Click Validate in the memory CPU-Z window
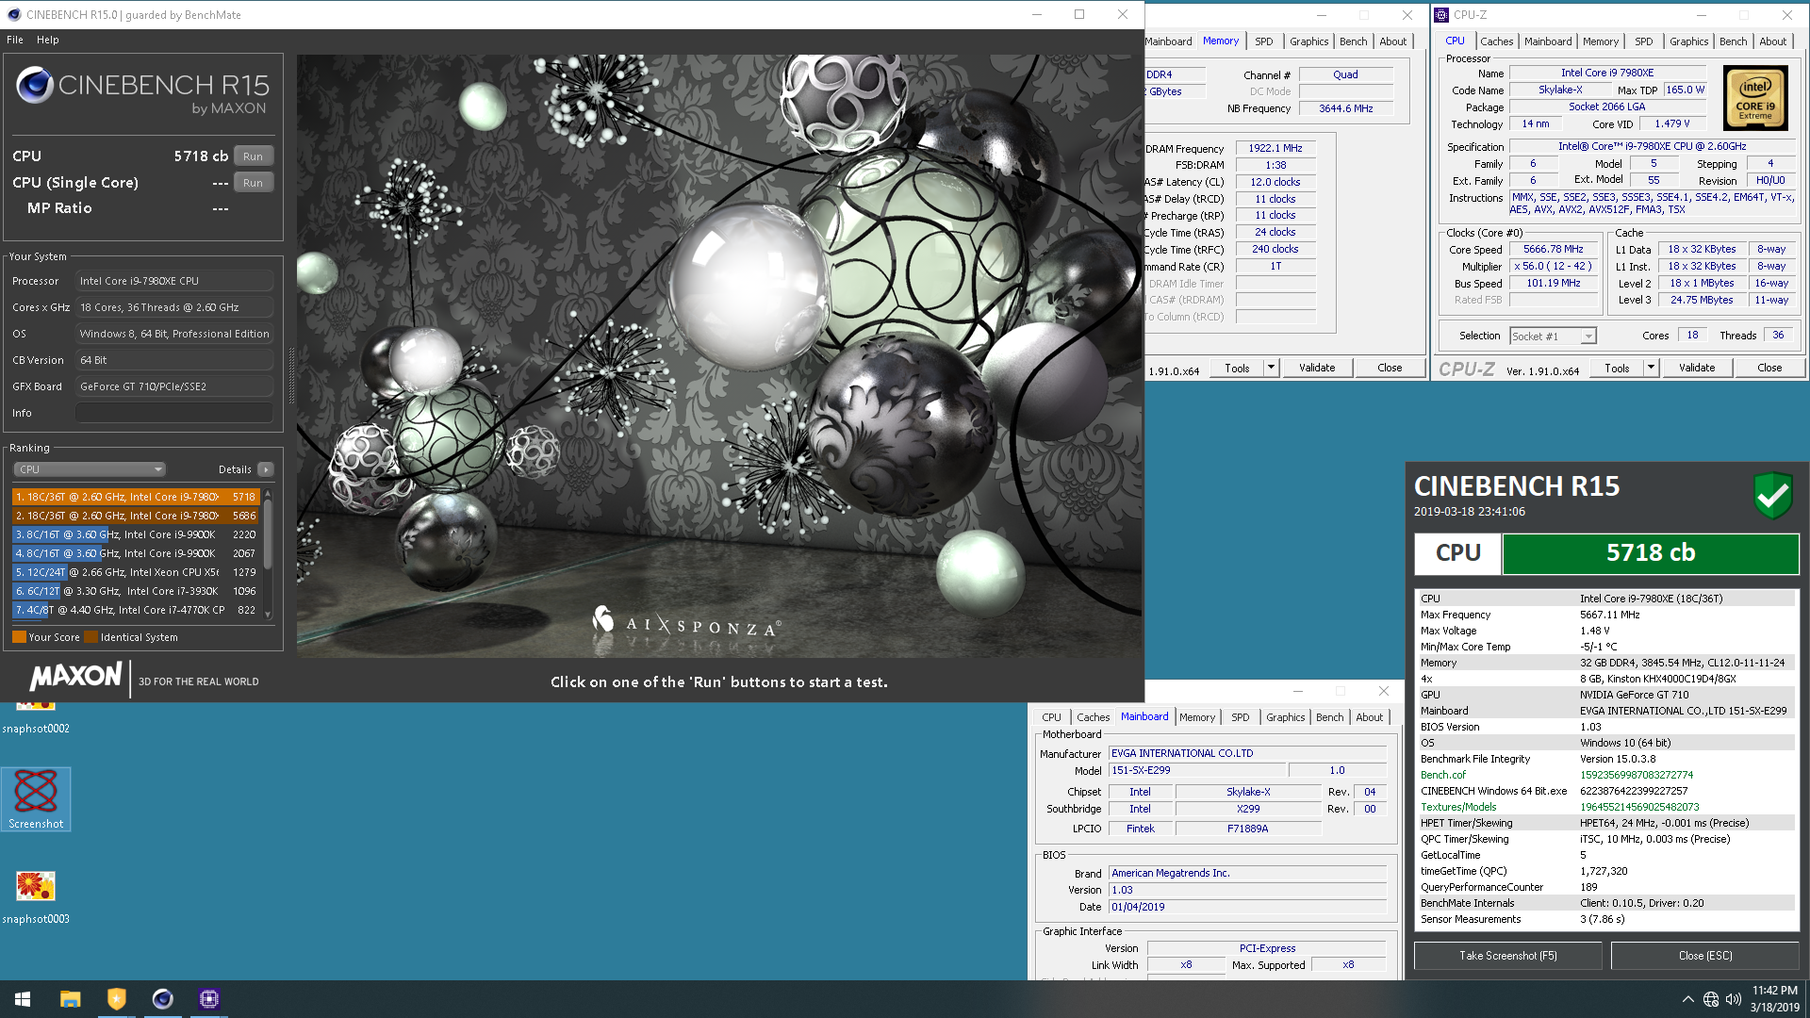1810x1018 pixels. coord(1317,369)
